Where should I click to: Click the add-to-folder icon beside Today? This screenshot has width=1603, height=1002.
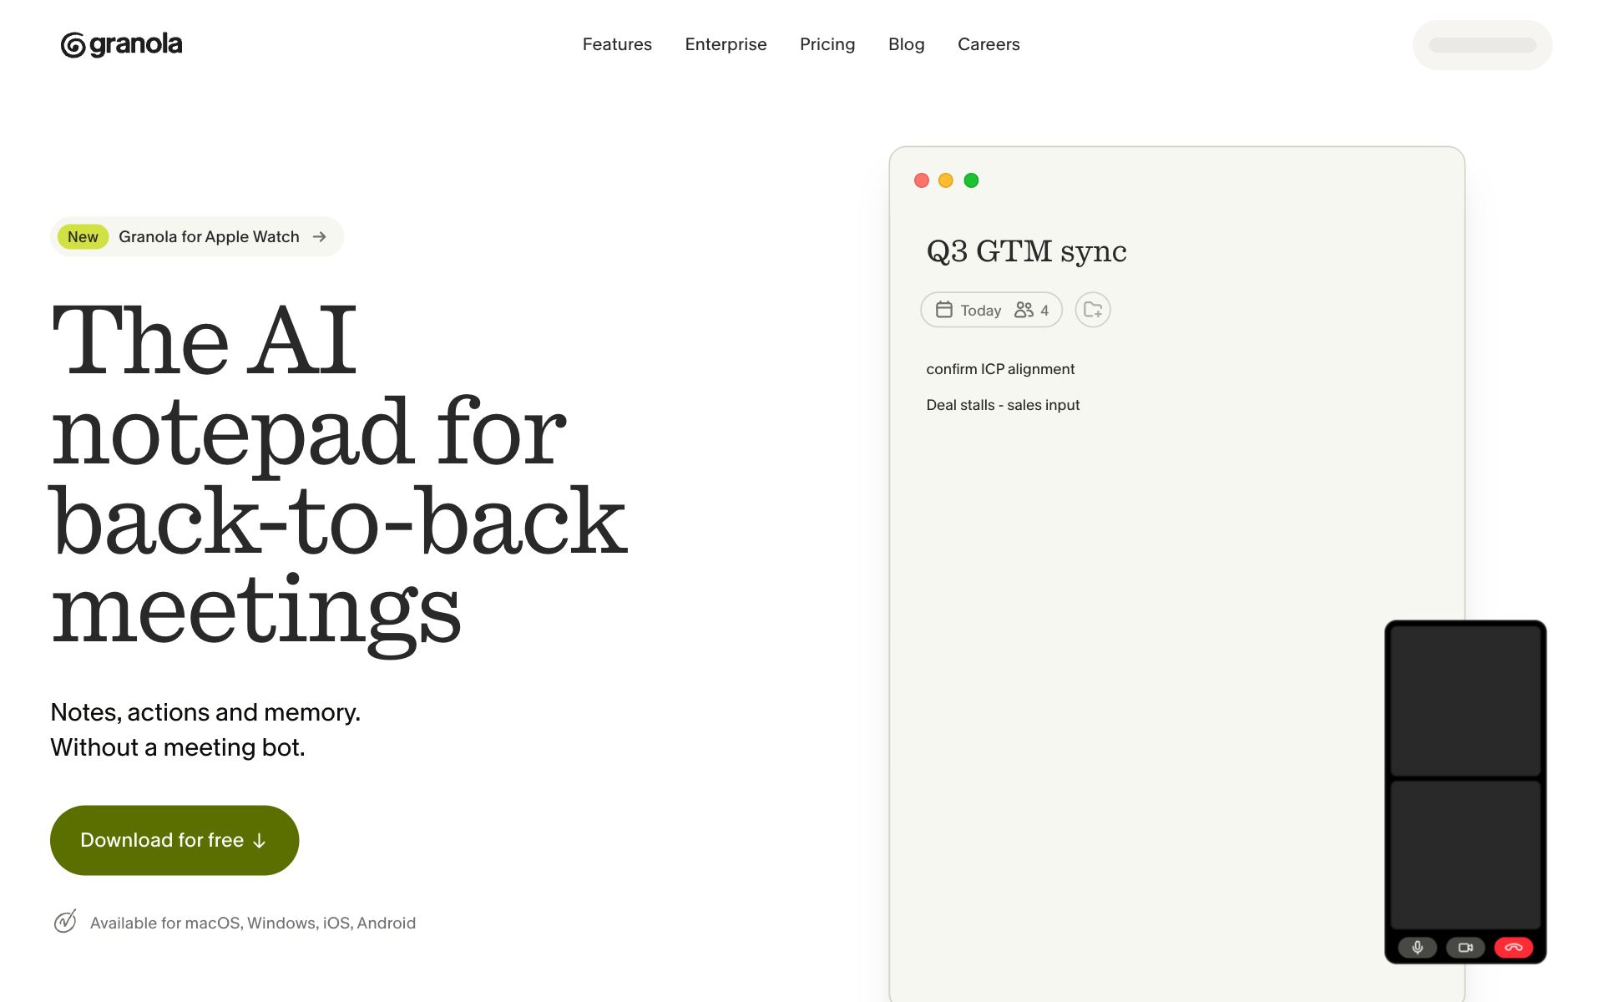tap(1092, 310)
